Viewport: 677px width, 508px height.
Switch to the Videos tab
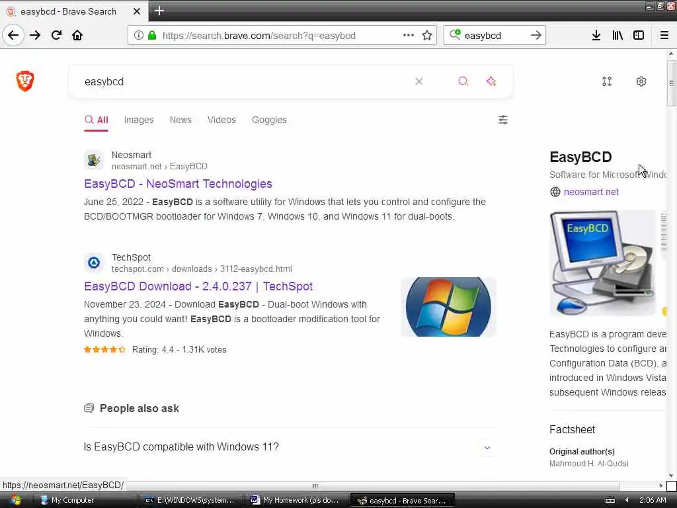[221, 120]
